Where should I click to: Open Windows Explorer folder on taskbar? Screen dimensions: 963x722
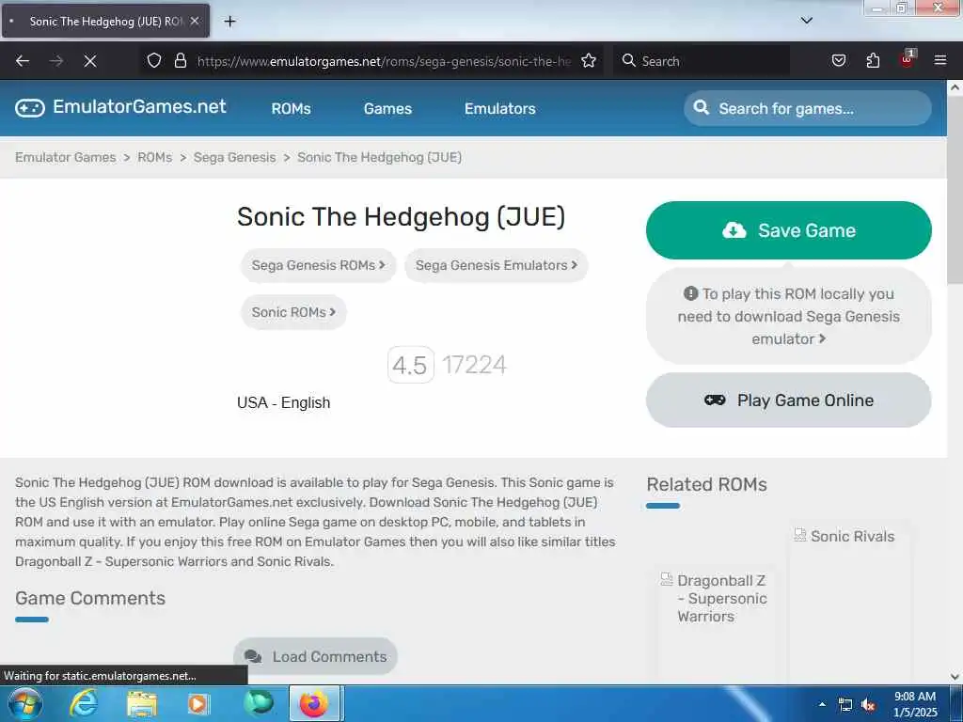tap(142, 703)
